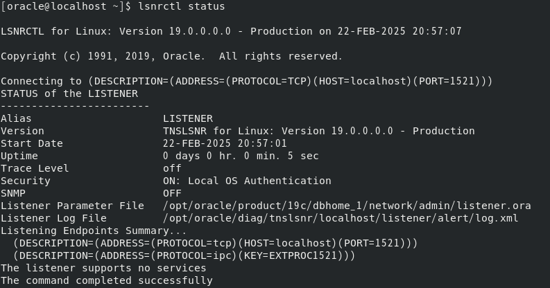Click the 'Listener Parameter File' label
Screen dimensions: 550x288
click(x=72, y=206)
